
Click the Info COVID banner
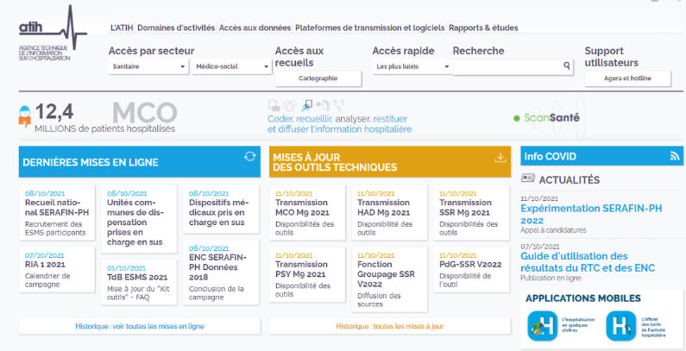[601, 156]
